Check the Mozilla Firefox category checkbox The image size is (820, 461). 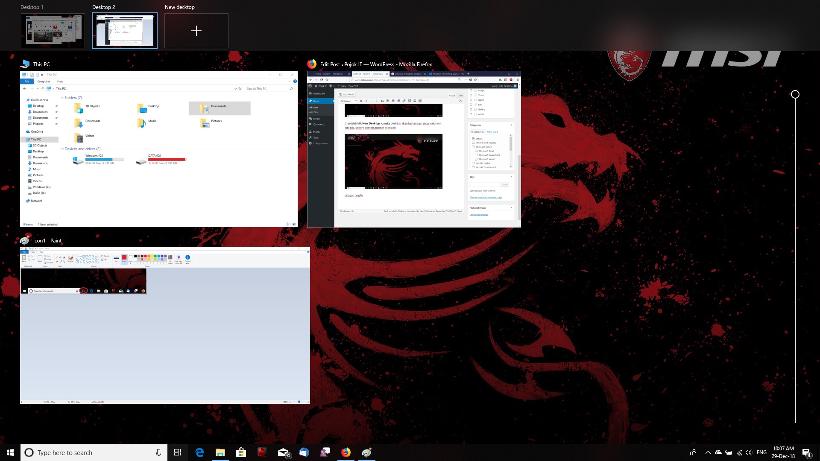point(473,163)
